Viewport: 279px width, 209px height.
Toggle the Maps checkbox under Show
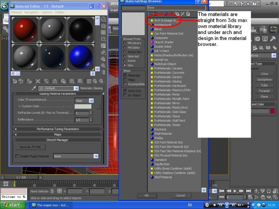125,79
